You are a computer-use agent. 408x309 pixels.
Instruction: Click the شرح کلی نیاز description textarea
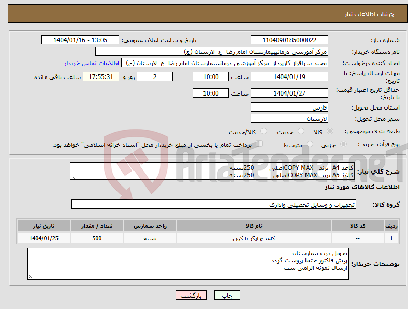pos(212,171)
